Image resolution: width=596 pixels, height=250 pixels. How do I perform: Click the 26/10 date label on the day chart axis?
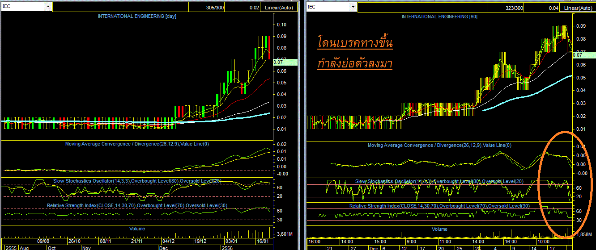coord(74,241)
